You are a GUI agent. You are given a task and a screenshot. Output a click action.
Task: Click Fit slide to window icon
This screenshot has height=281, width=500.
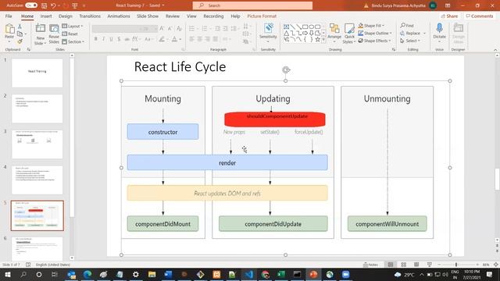click(496, 265)
